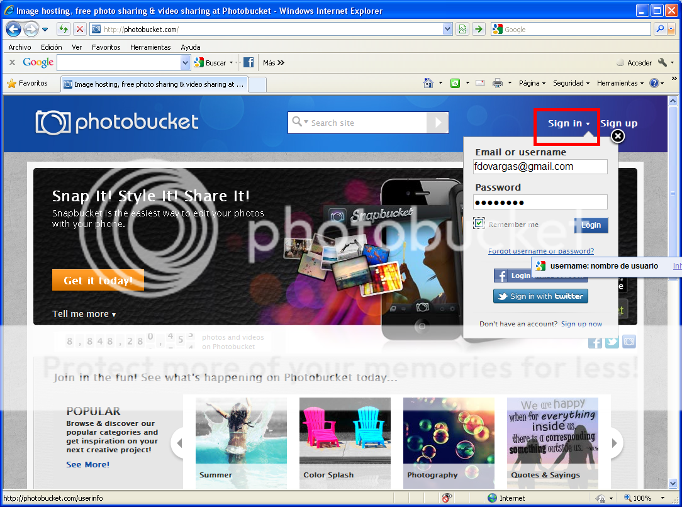This screenshot has height=507, width=682.
Task: Expand the Sign in dropdown
Action: (568, 124)
